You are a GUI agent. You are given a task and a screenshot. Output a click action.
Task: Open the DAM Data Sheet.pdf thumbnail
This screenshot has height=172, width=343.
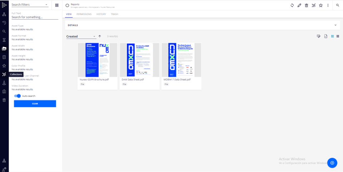point(140,60)
